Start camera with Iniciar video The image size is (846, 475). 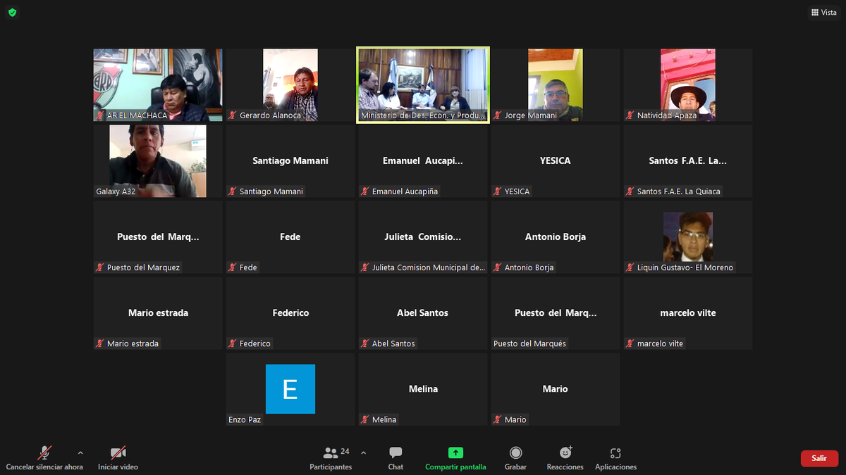[x=118, y=458]
